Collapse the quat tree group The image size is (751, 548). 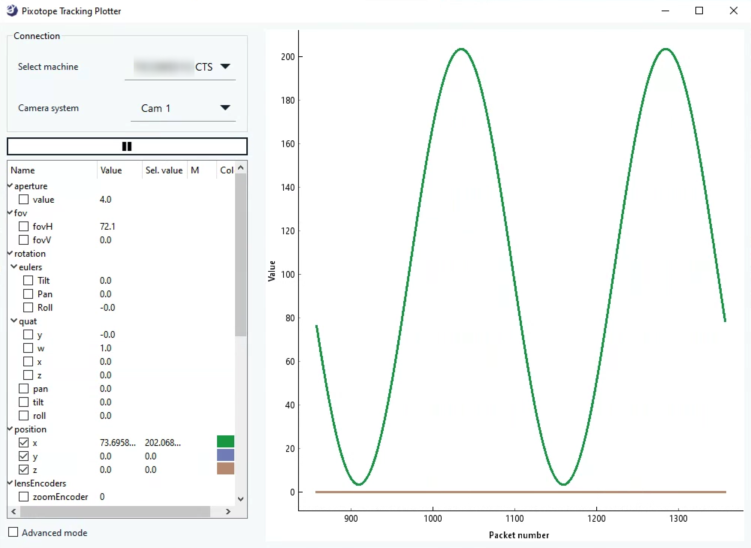click(x=14, y=321)
